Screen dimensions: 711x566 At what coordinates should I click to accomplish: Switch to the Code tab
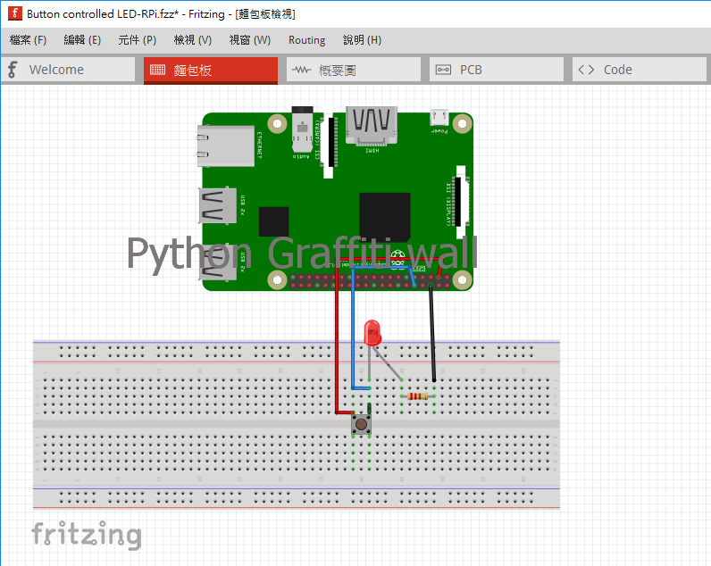pos(640,70)
